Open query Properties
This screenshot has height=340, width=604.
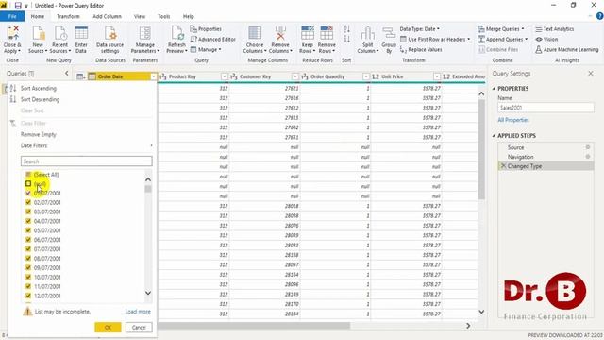click(206, 29)
